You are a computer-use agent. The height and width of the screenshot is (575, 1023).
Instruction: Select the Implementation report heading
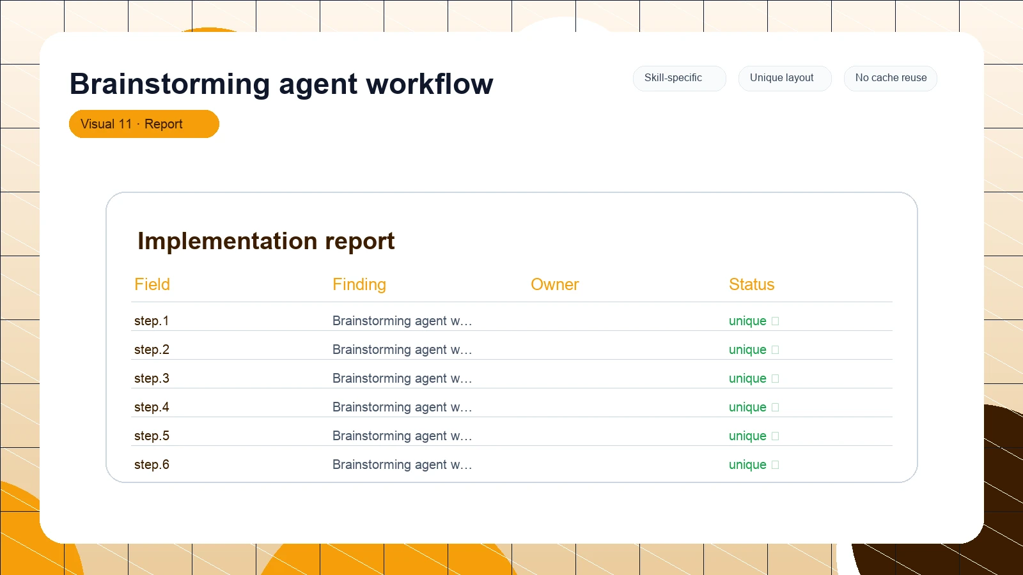[266, 241]
